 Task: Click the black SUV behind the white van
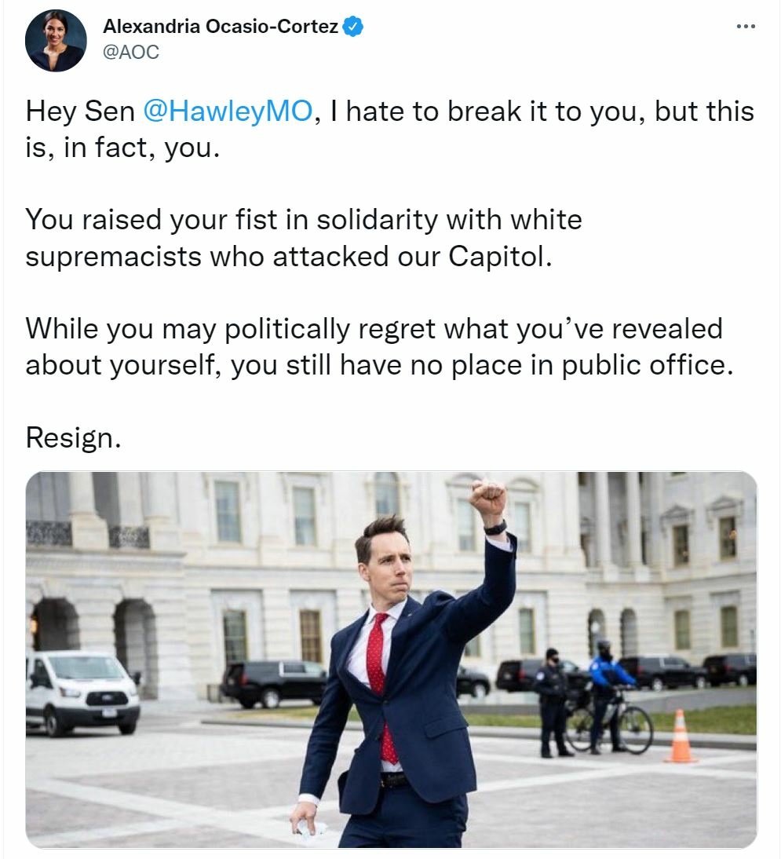274,683
